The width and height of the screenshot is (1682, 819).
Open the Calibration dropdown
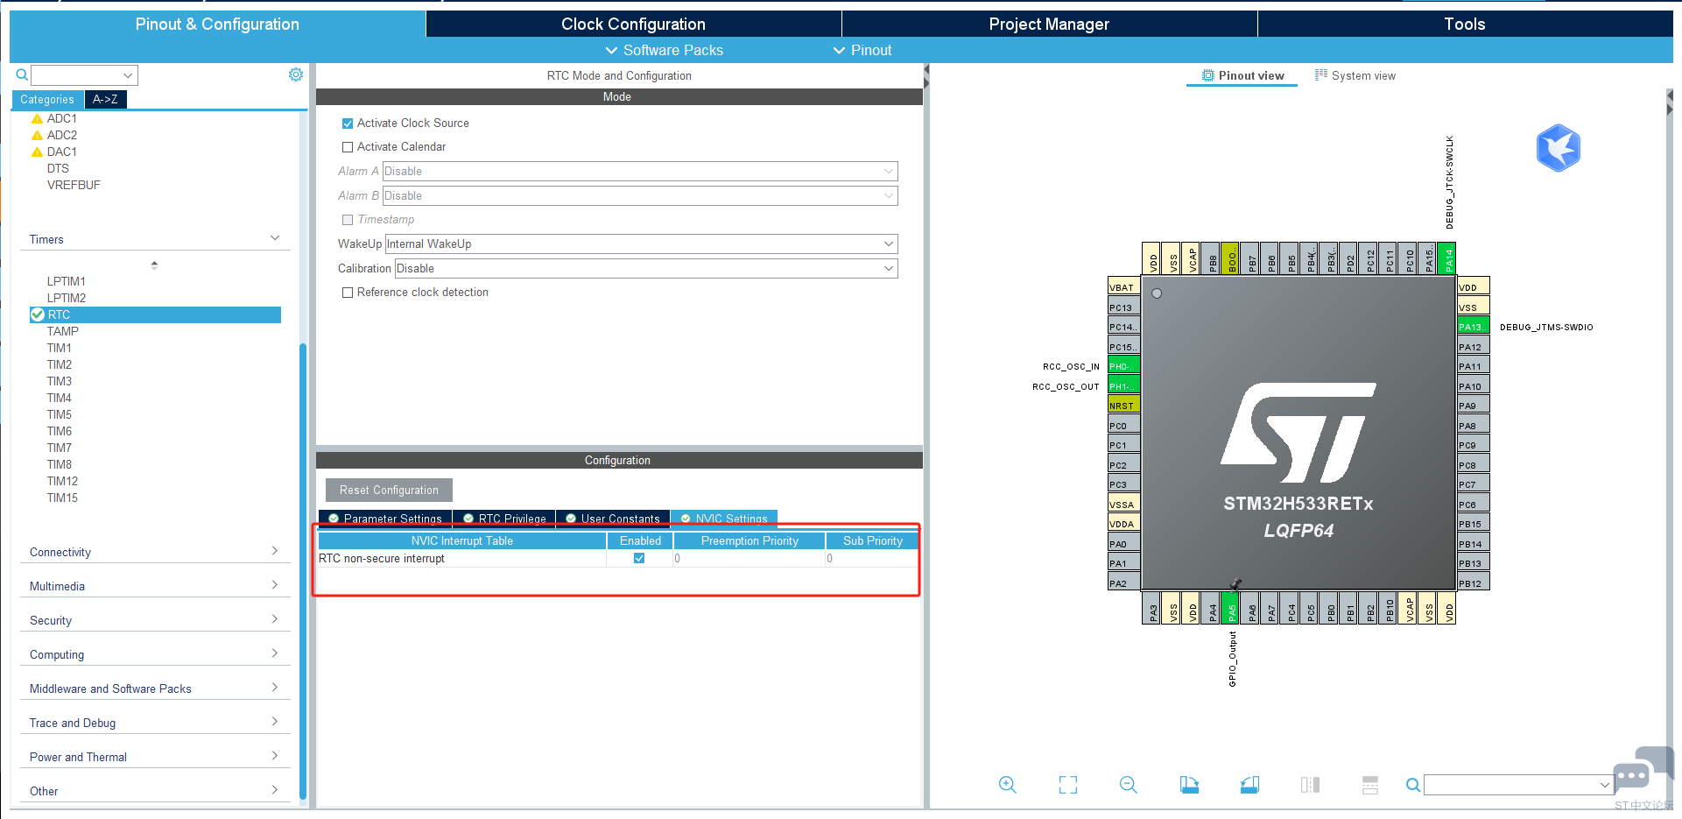(646, 268)
